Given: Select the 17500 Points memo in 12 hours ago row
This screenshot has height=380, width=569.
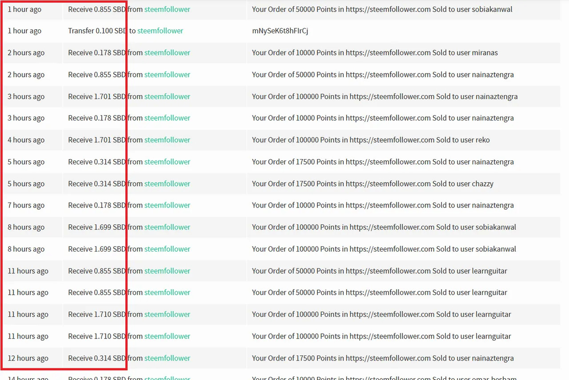Looking at the screenshot, I should pyautogui.click(x=383, y=358).
